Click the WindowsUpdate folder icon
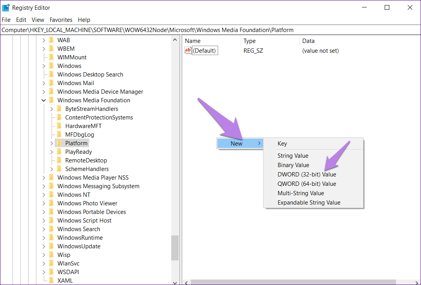 (x=51, y=246)
